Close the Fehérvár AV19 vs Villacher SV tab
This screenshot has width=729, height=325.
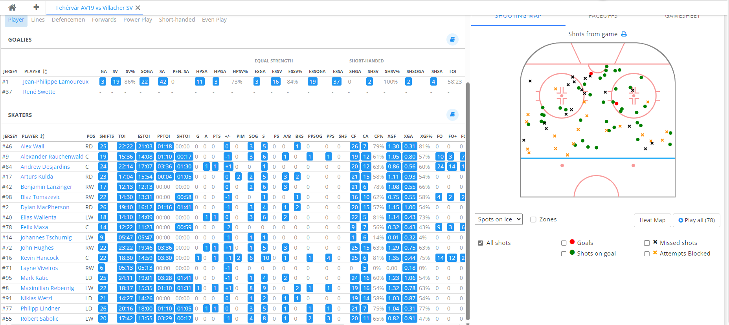point(138,8)
